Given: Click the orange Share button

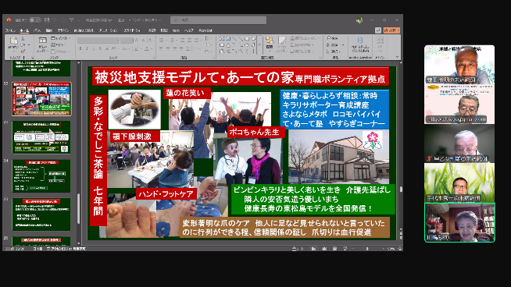Looking at the screenshot, I should tap(391, 30).
